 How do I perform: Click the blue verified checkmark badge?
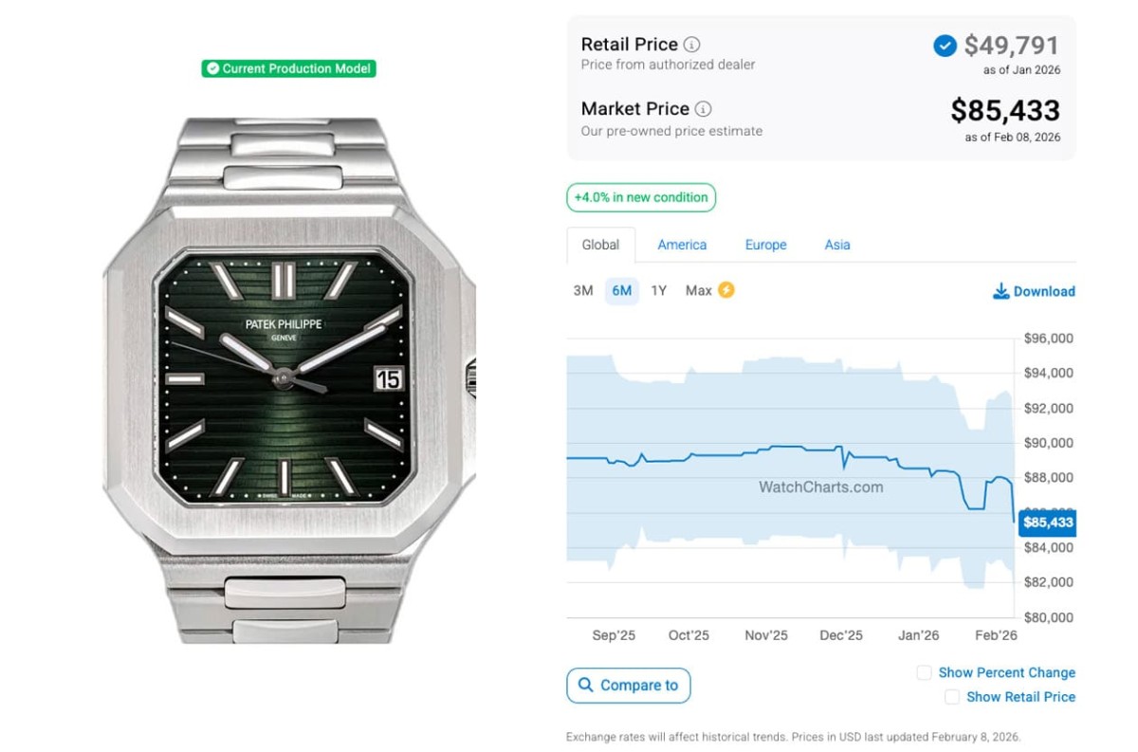click(x=945, y=46)
